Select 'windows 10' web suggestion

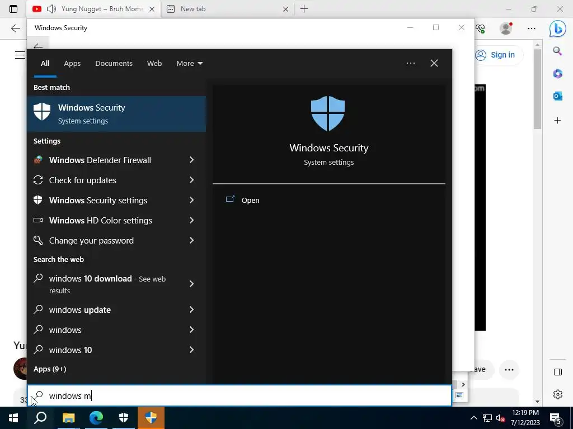70,350
